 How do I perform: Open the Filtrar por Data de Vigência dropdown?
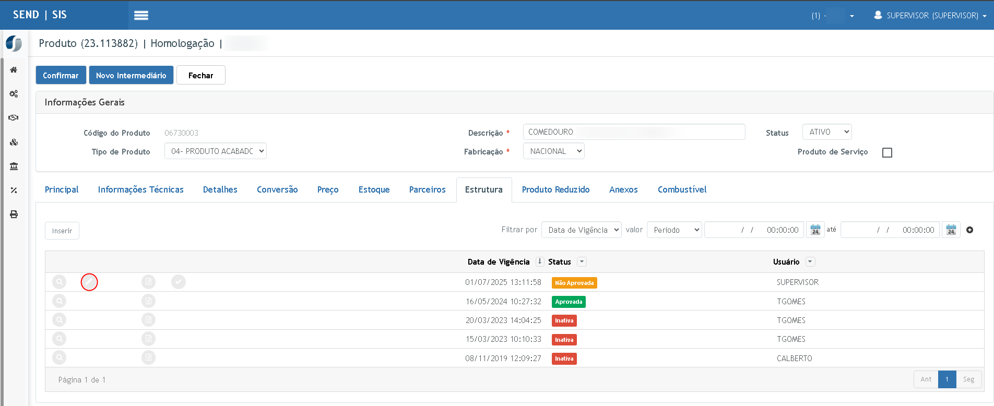click(x=582, y=230)
